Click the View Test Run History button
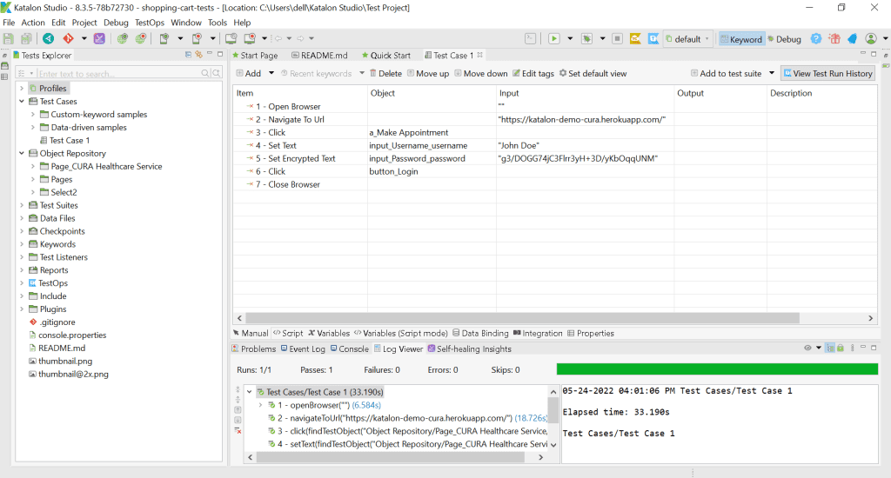The image size is (891, 478). (827, 74)
